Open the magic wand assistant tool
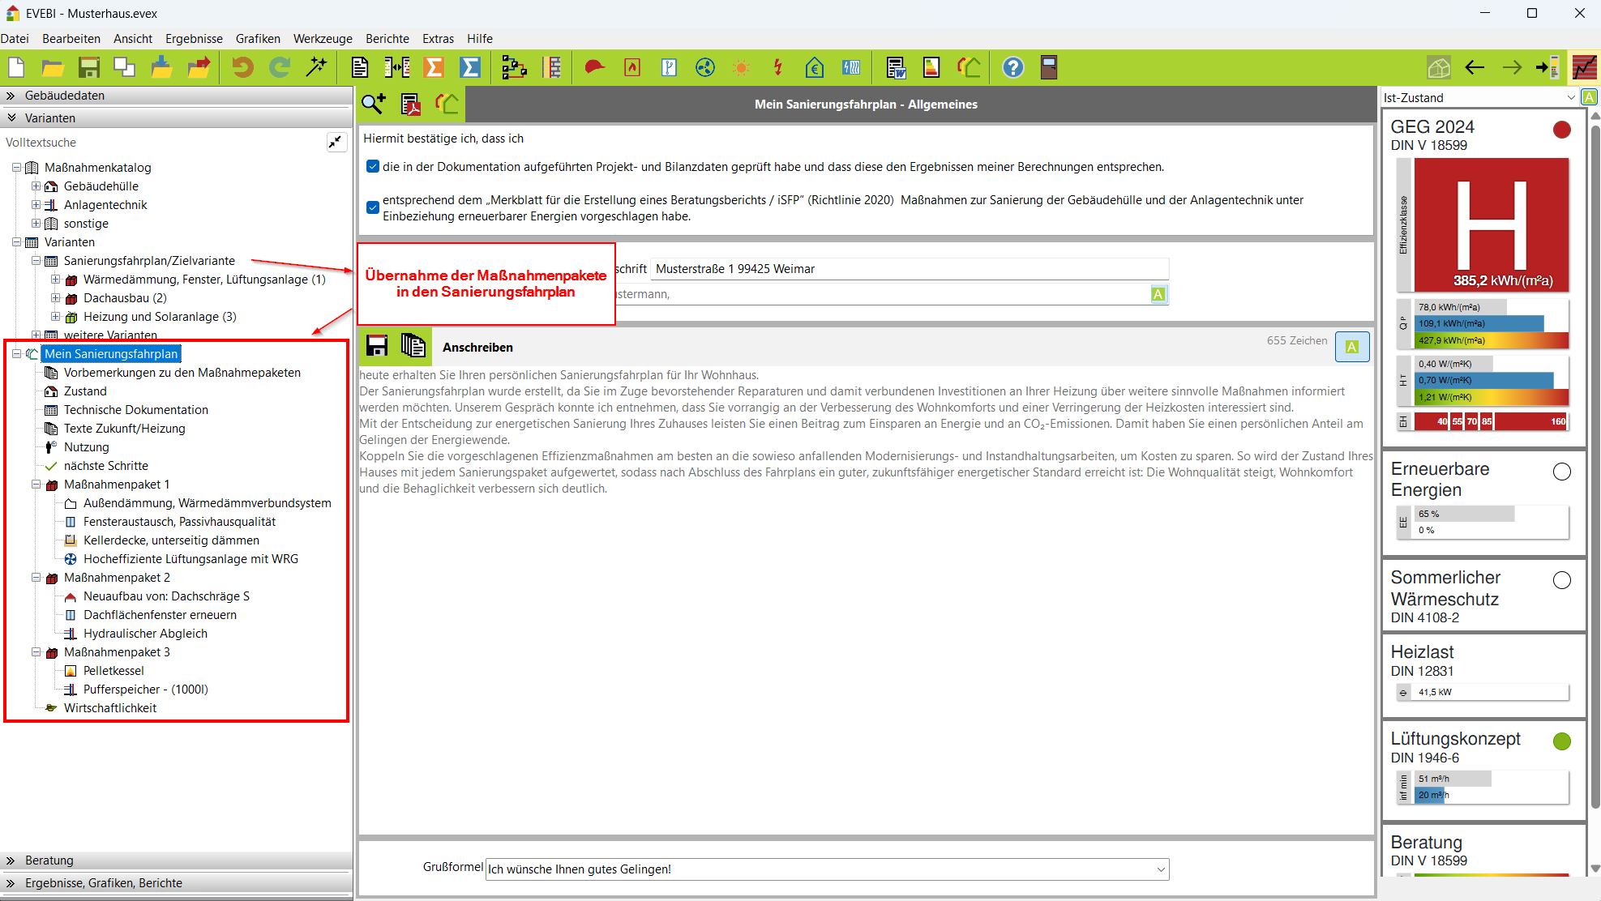 tap(316, 67)
